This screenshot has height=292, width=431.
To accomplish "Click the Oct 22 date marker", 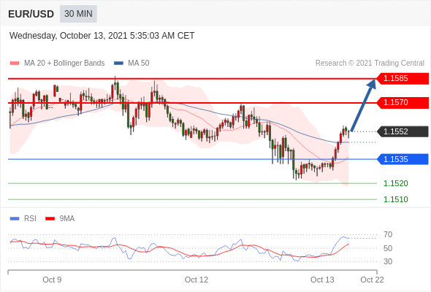I will point(372,280).
